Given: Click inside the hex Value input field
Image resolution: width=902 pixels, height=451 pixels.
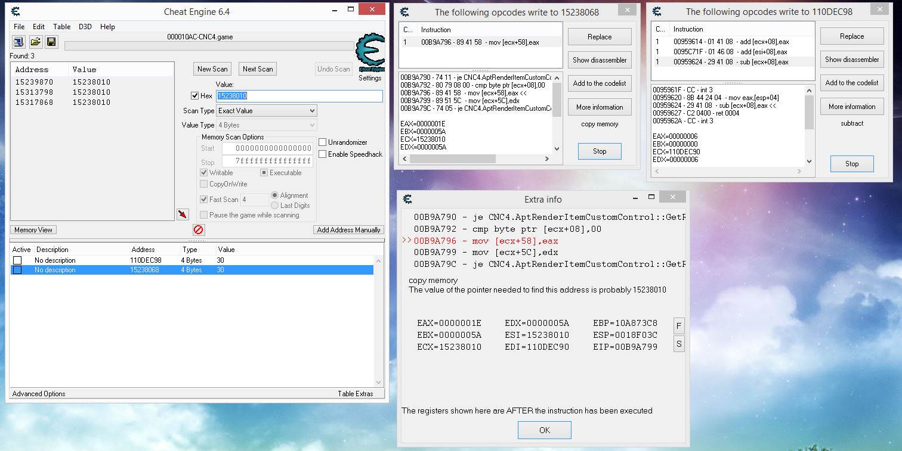Looking at the screenshot, I should [x=298, y=96].
